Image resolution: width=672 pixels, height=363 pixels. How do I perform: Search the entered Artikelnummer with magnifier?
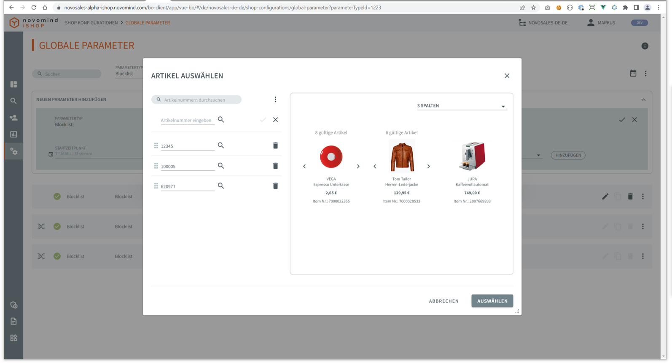pyautogui.click(x=221, y=120)
